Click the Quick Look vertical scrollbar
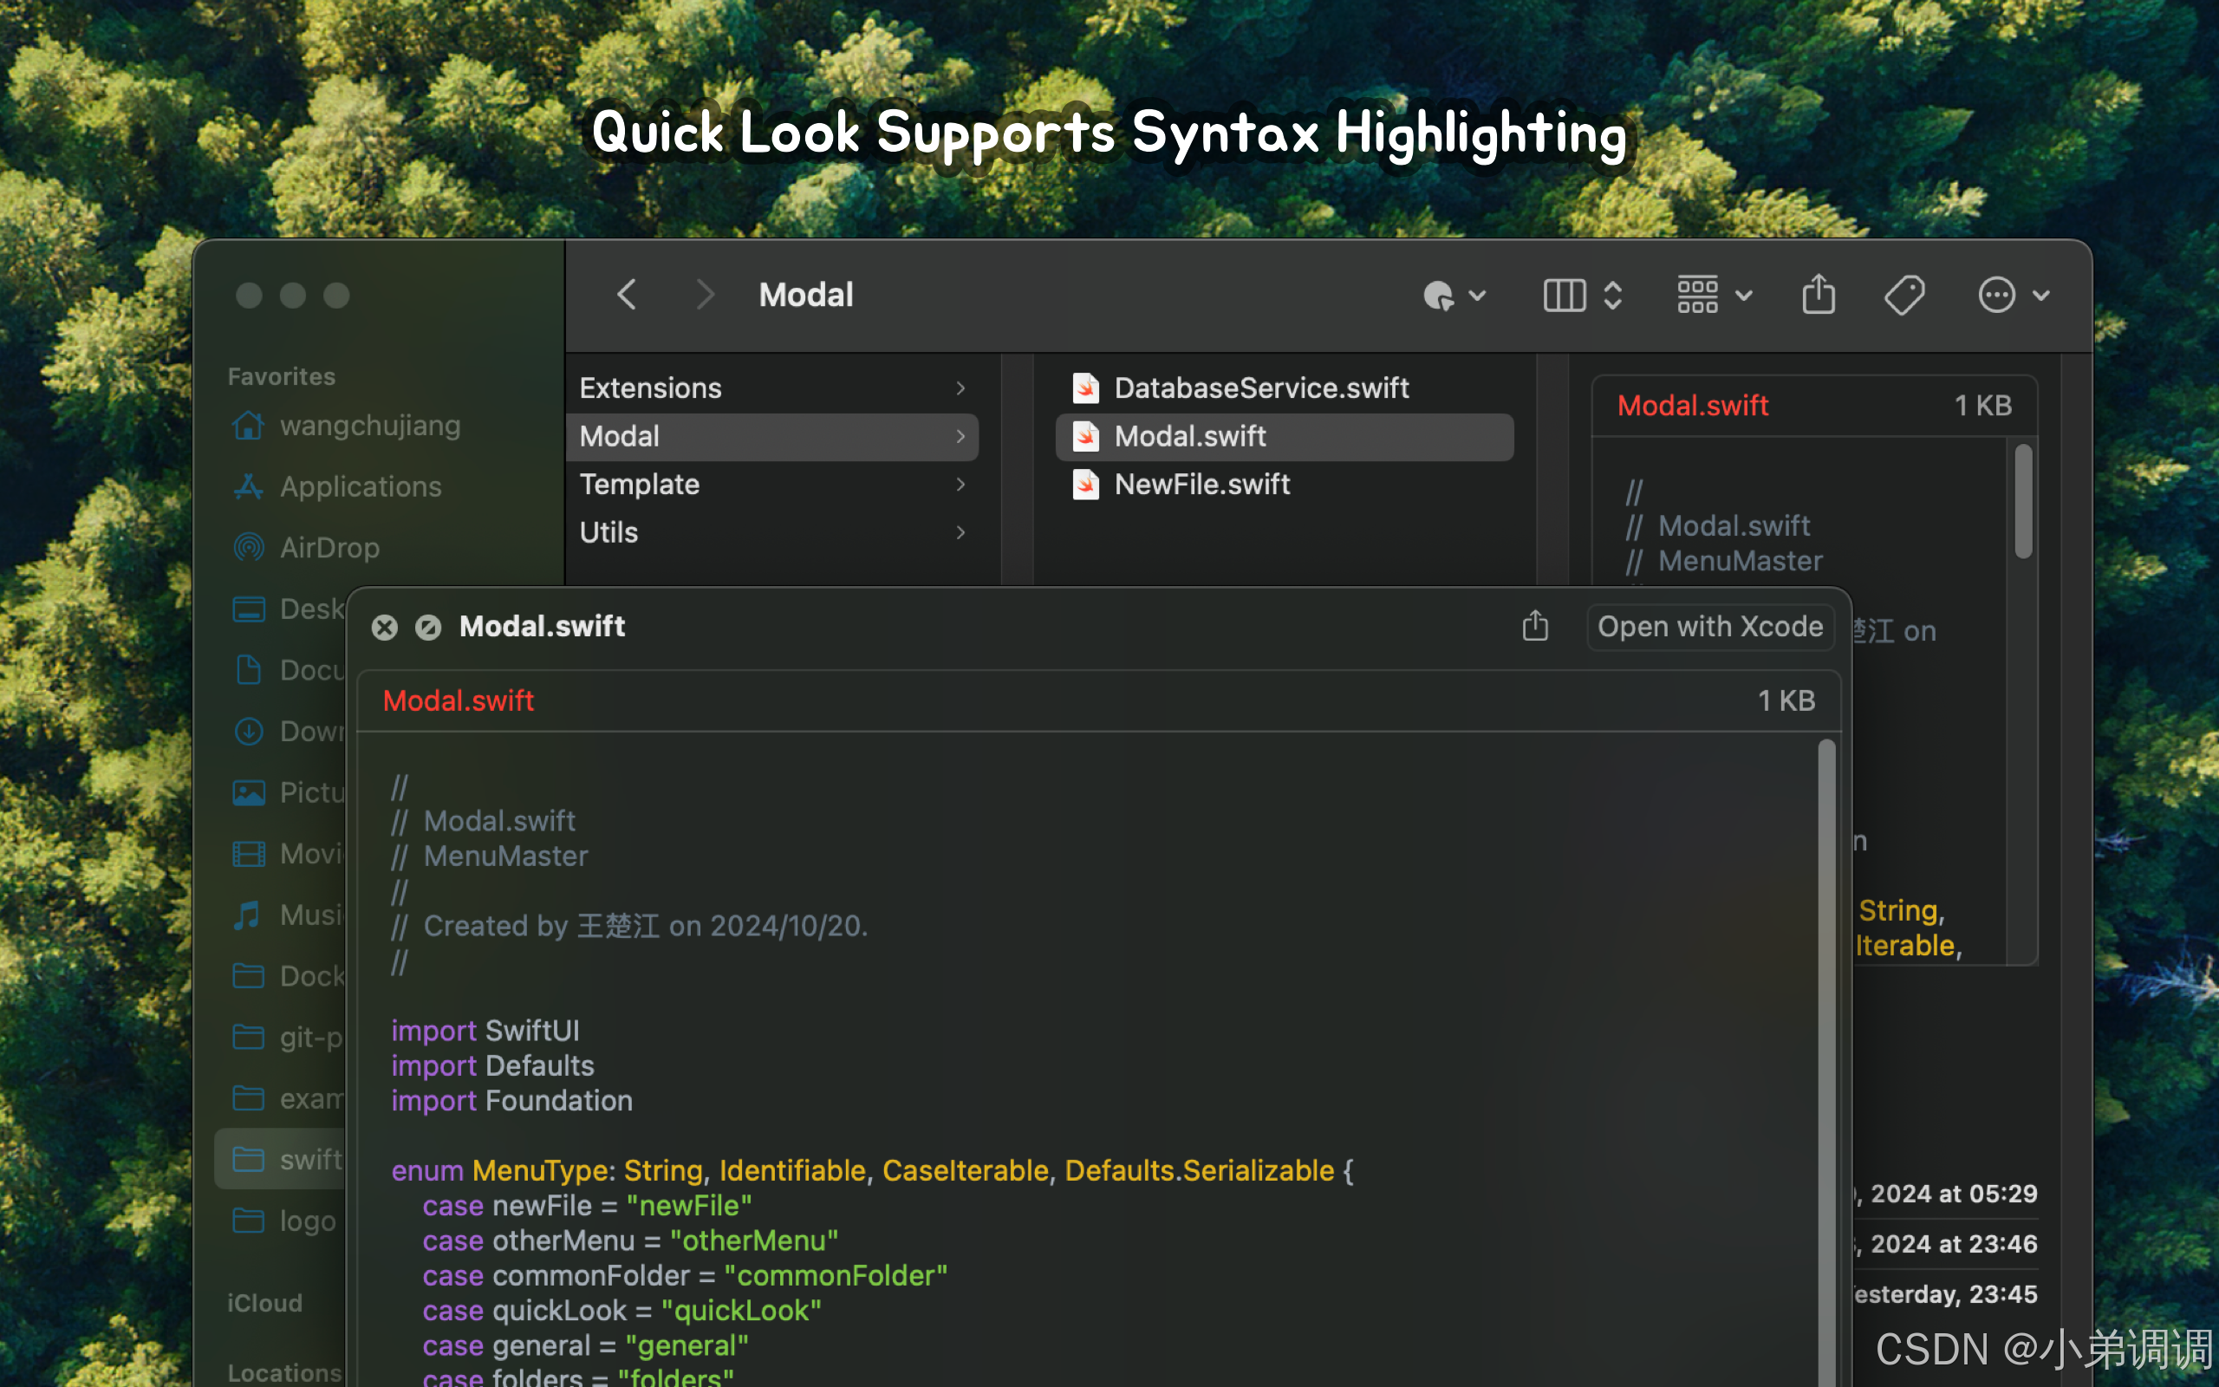Image resolution: width=2219 pixels, height=1387 pixels. [1825, 1009]
